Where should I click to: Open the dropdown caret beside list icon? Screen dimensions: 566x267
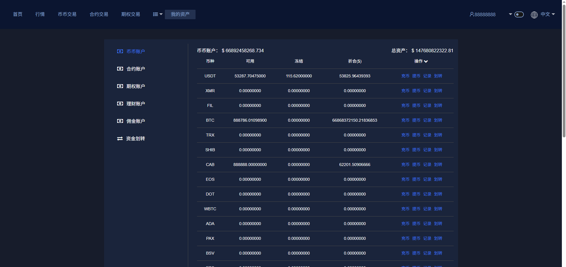pos(161,14)
